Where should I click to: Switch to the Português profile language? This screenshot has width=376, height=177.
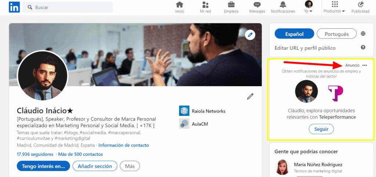point(337,34)
